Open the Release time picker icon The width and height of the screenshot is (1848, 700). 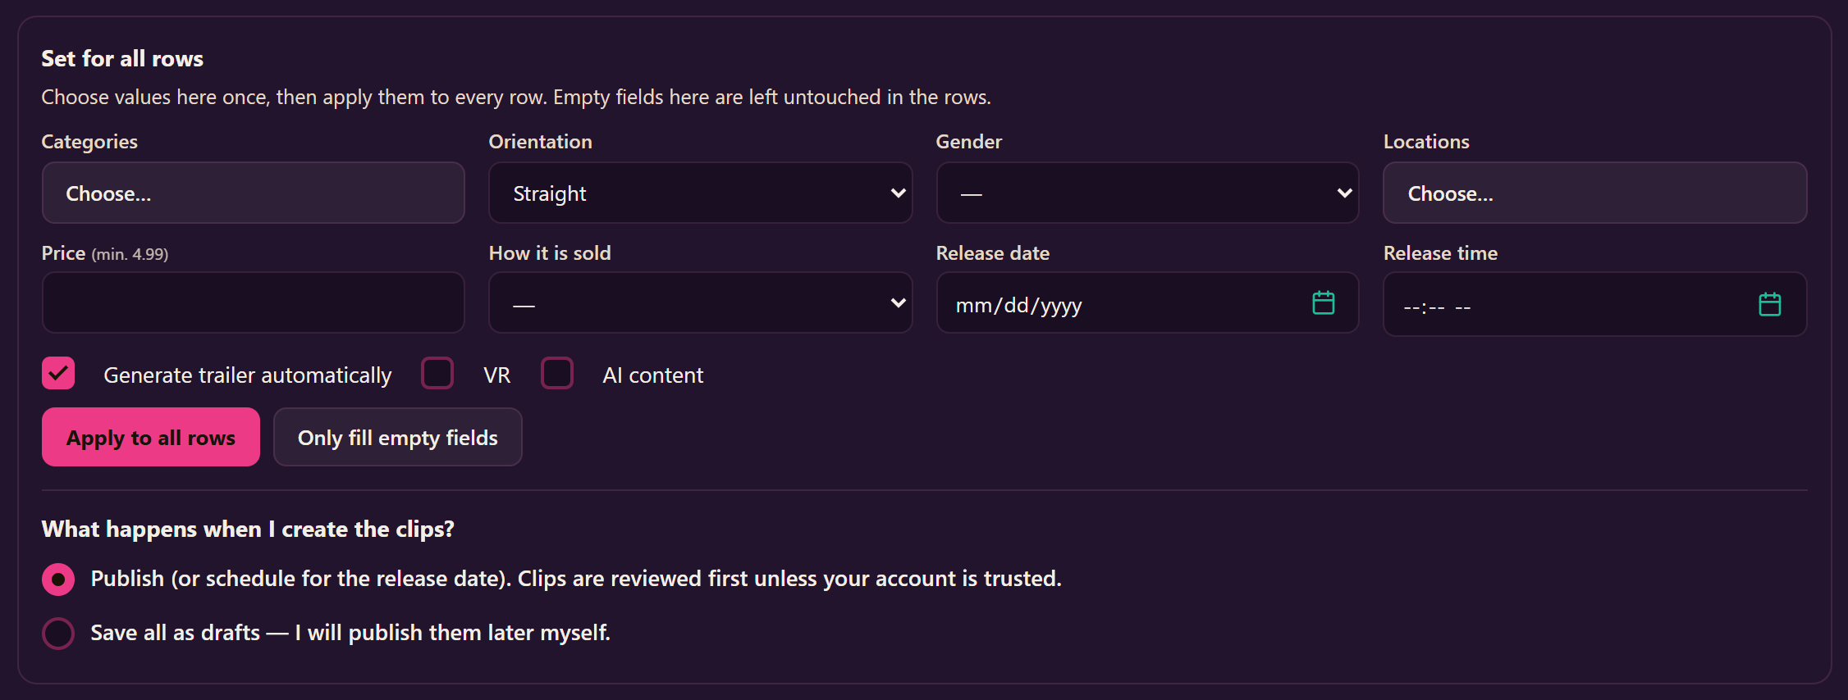pyautogui.click(x=1769, y=305)
